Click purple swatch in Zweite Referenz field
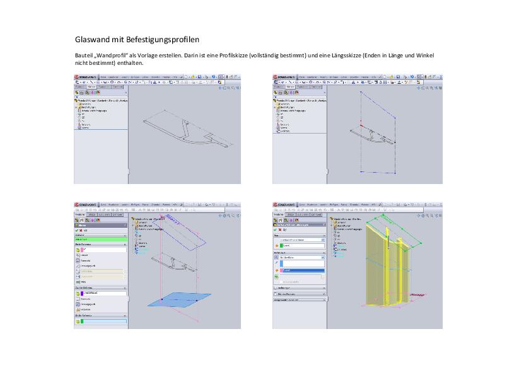 click(x=82, y=294)
